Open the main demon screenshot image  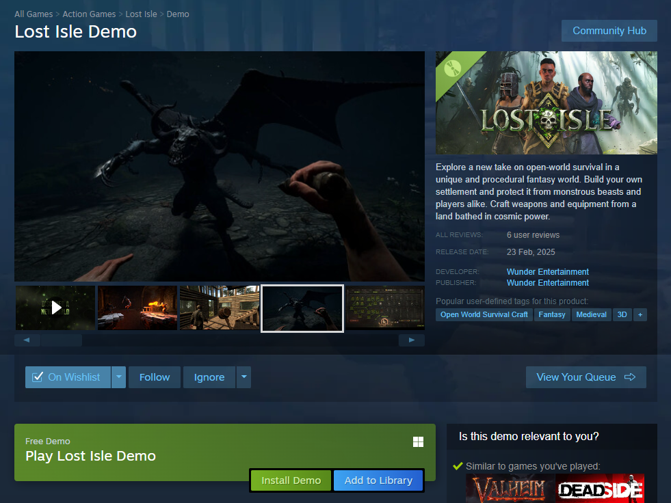220,166
